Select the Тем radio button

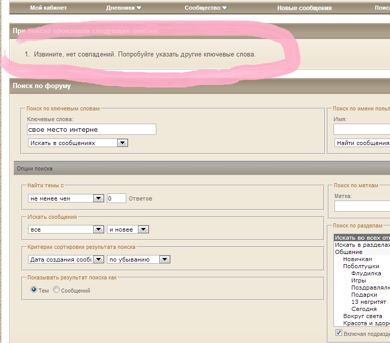pos(34,290)
